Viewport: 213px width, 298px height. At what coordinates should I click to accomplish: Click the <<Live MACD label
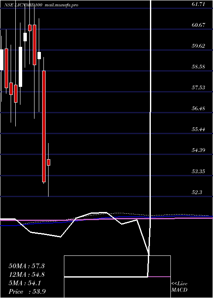pyautogui.click(x=179, y=287)
